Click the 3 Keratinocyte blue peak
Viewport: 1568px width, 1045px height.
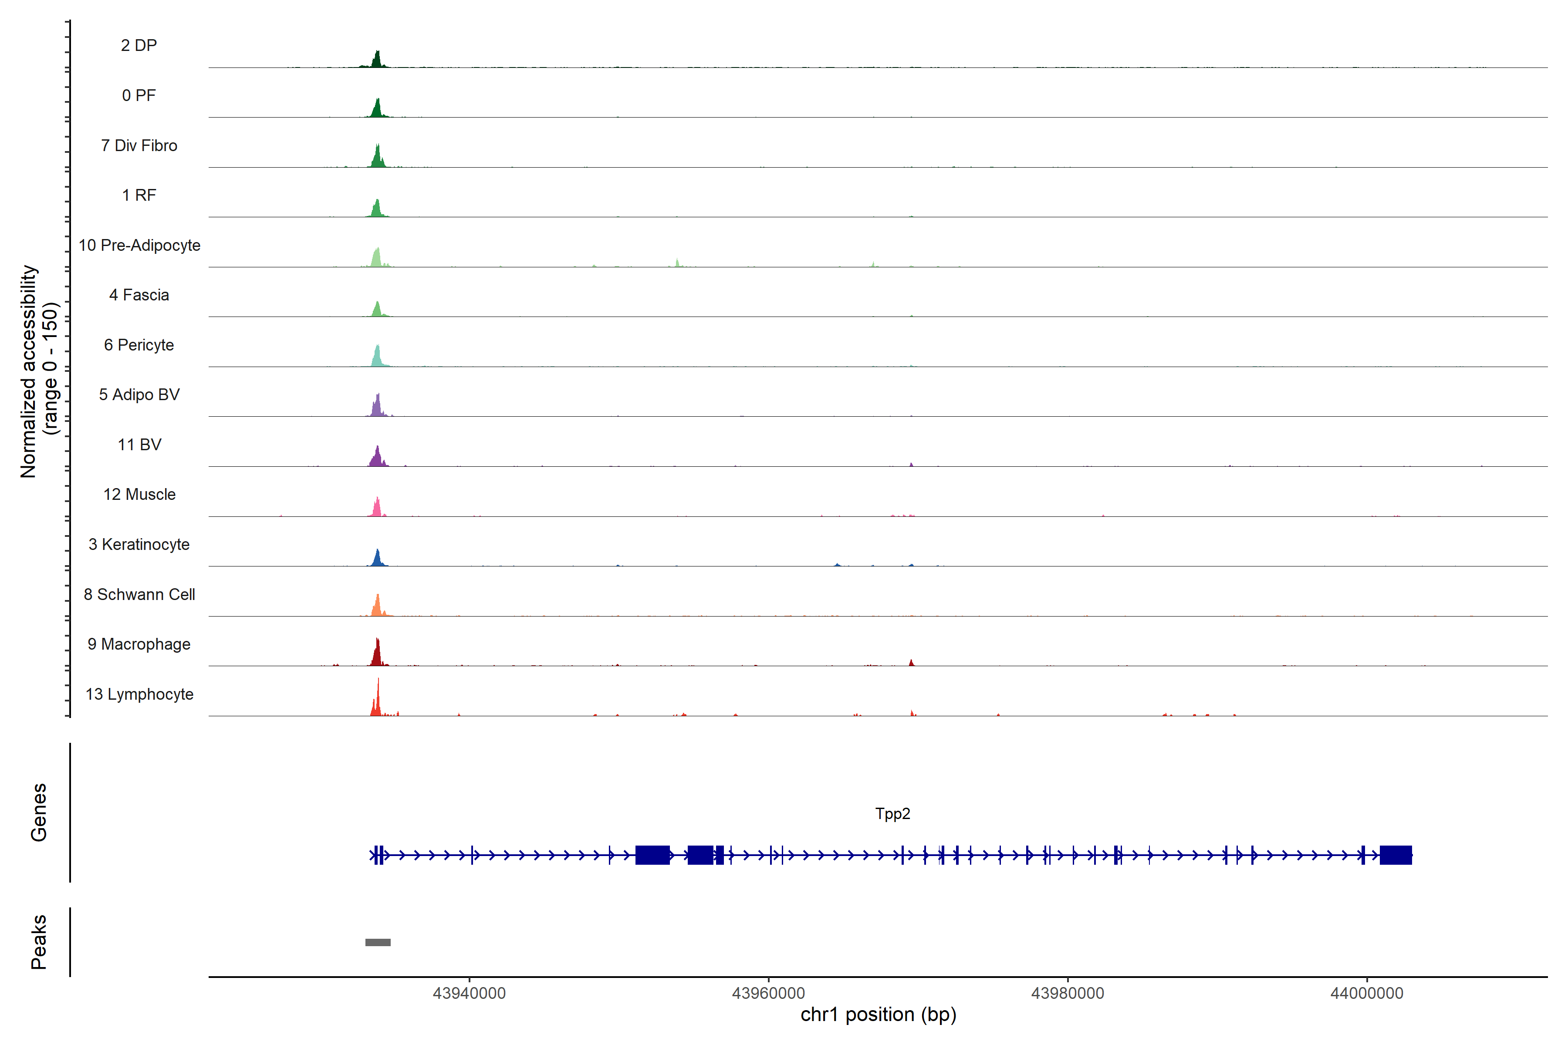377,559
